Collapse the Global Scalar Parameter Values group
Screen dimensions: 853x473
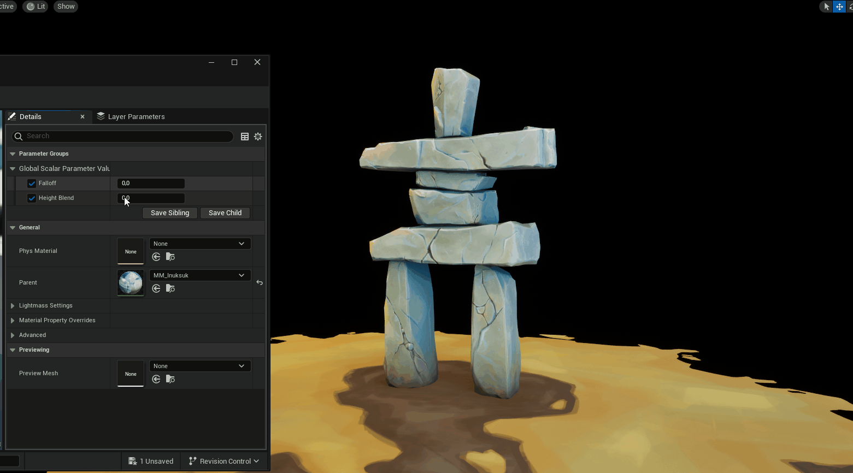tap(12, 168)
